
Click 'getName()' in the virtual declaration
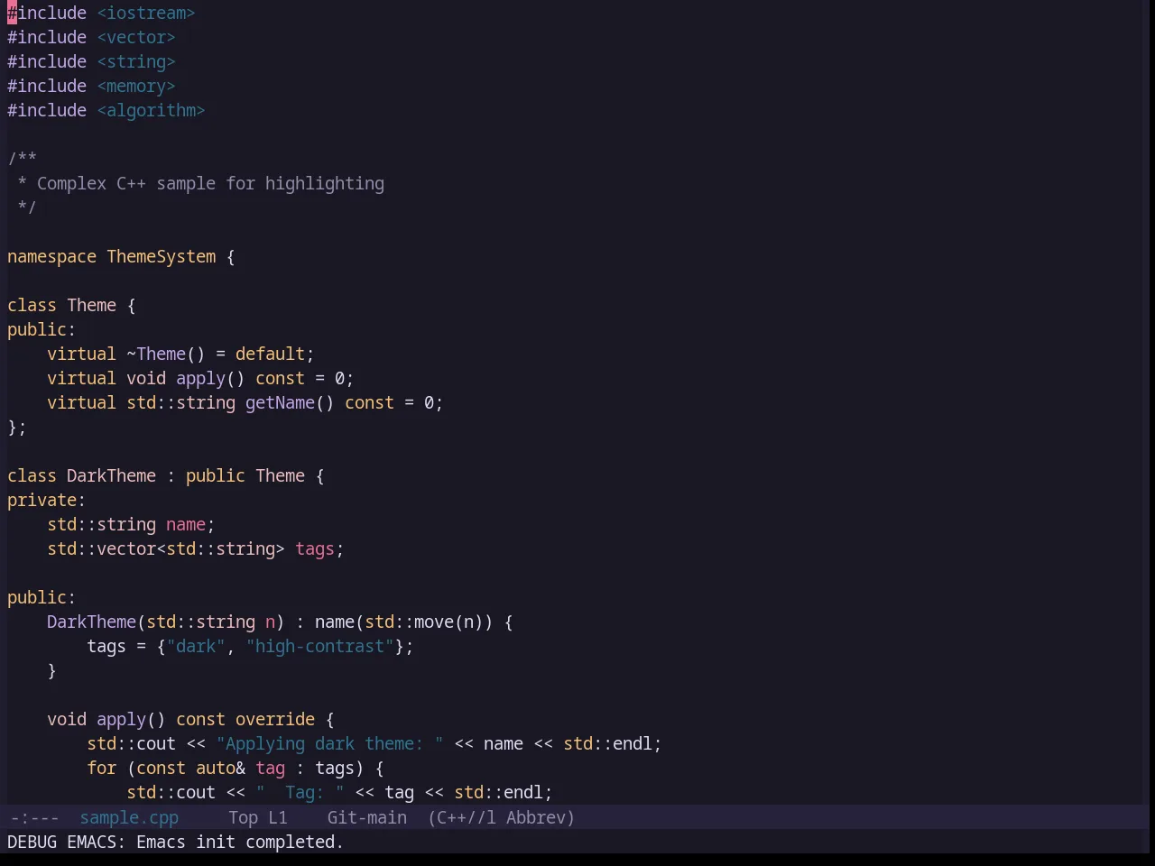coord(290,402)
